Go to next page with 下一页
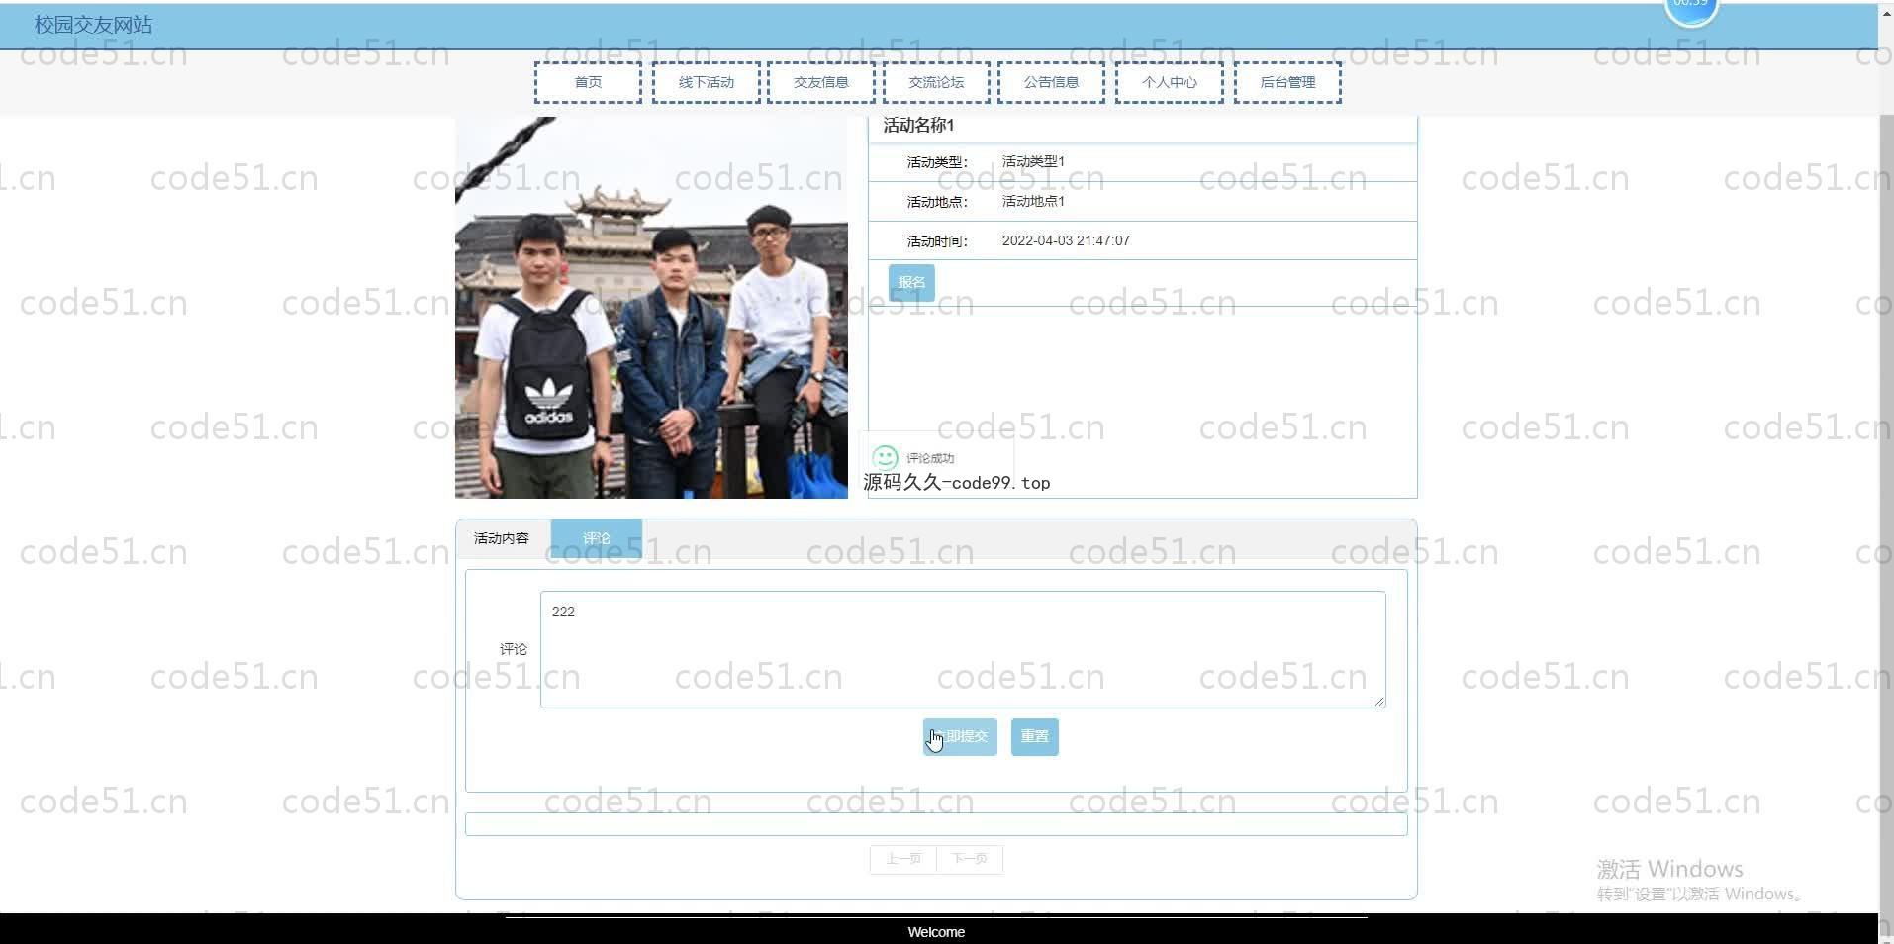Image resolution: width=1894 pixels, height=944 pixels. 969,859
